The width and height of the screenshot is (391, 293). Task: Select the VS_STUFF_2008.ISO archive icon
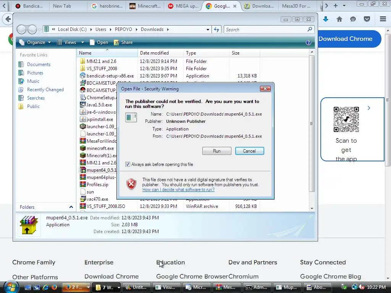(83, 206)
